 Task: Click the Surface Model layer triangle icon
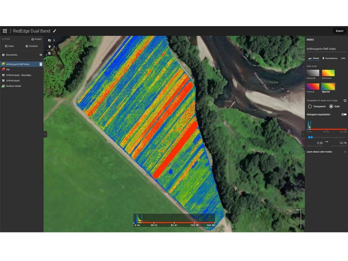[x=3, y=86]
